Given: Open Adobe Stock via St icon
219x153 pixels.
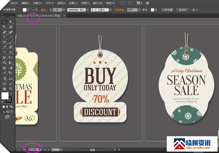Looking at the screenshot, I should (x=130, y=3).
